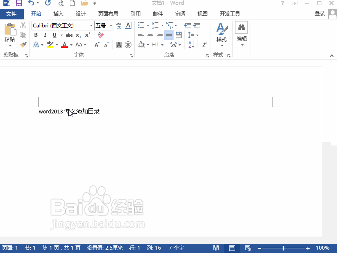Apply distributed alignment
337x253 pixels.
[x=178, y=35]
